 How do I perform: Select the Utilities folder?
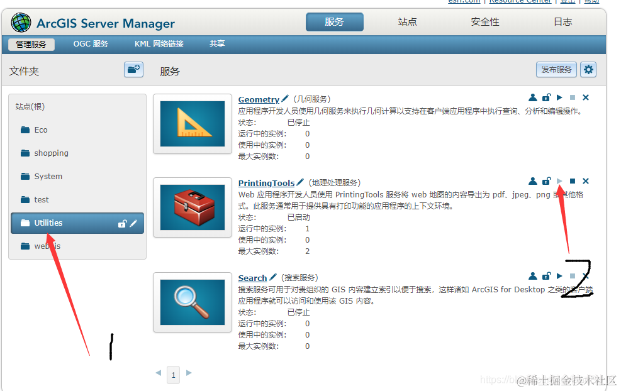pos(77,223)
